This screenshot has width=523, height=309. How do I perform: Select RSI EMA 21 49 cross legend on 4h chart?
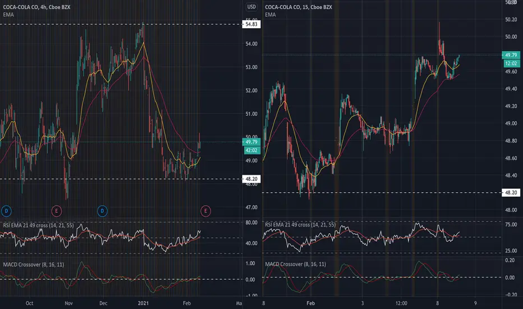tap(38, 225)
